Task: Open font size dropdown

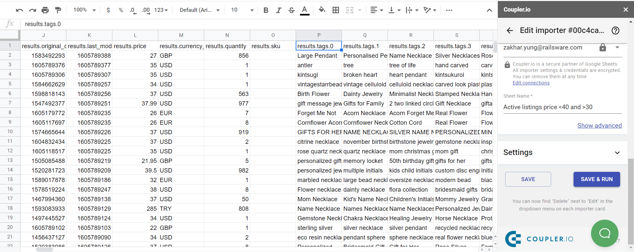Action: 242,10
